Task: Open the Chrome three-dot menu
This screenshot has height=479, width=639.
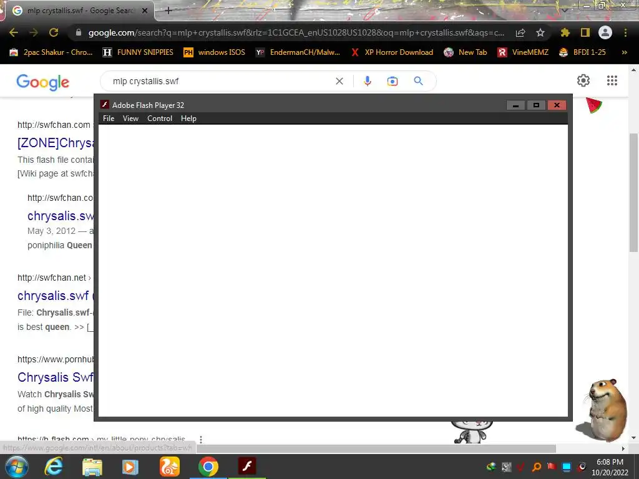Action: click(625, 32)
